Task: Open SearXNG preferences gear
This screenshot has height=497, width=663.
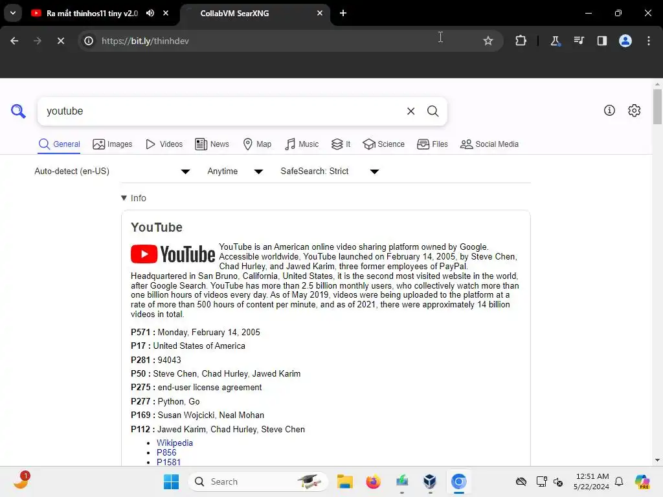Action: point(634,110)
